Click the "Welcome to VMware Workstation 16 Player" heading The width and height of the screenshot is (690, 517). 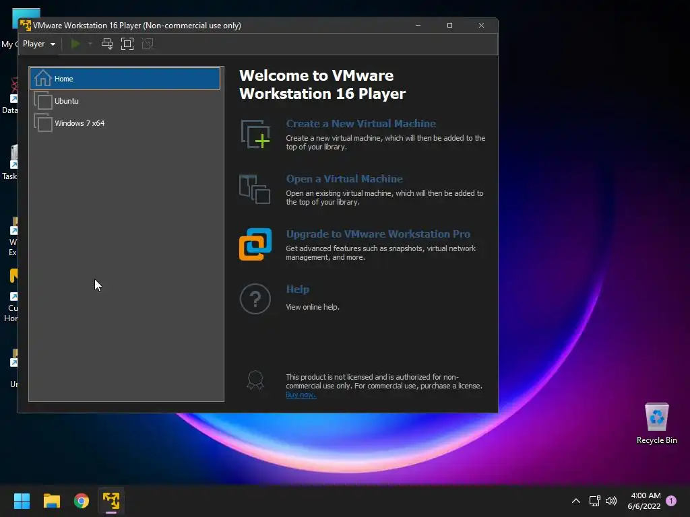[x=323, y=84]
